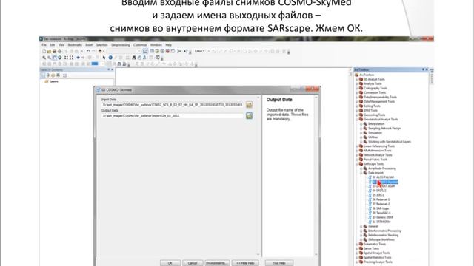The image size is (474, 266).
Task: Select 09 TerraSAR-X import tool
Action: (x=381, y=213)
